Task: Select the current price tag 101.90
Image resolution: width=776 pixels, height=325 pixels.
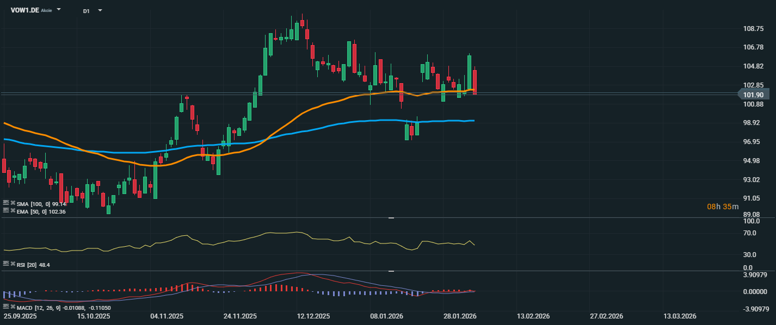Action: coord(753,95)
